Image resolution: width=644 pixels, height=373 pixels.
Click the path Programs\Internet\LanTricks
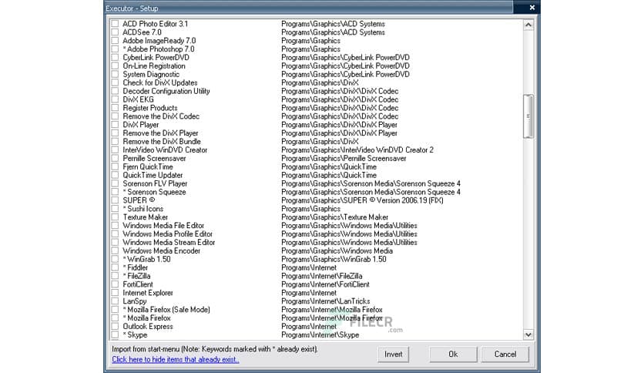(x=326, y=301)
